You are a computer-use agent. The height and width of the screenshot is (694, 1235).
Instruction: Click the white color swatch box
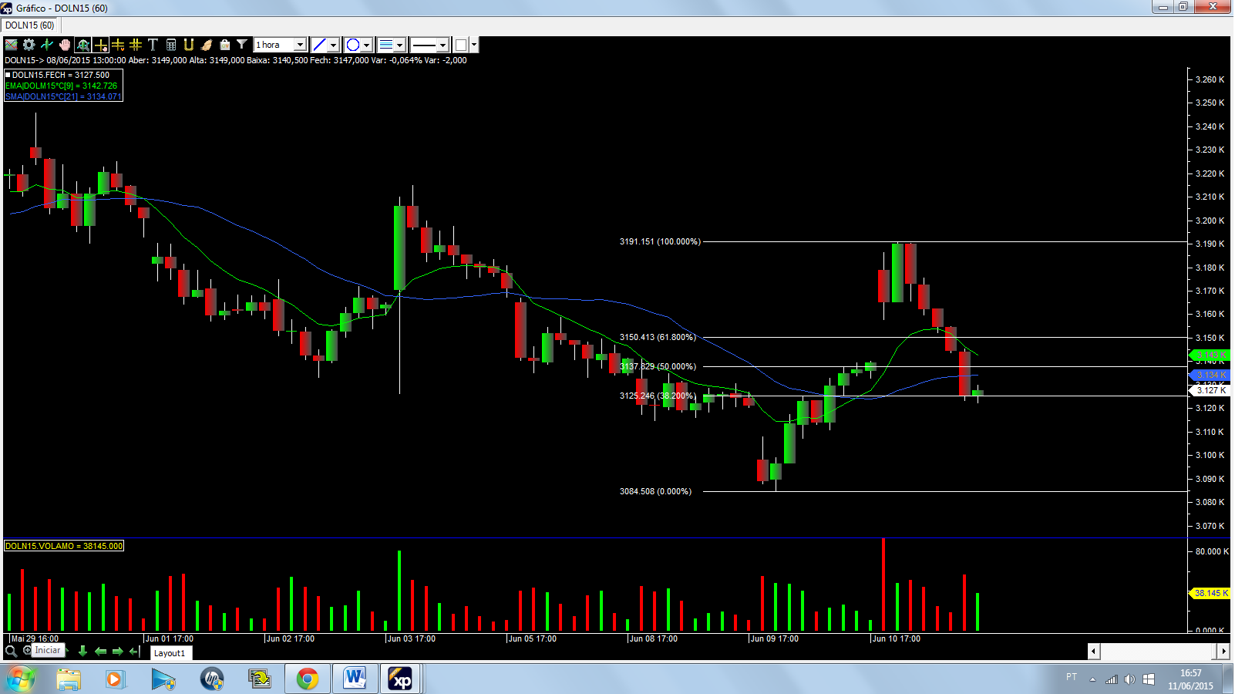461,45
